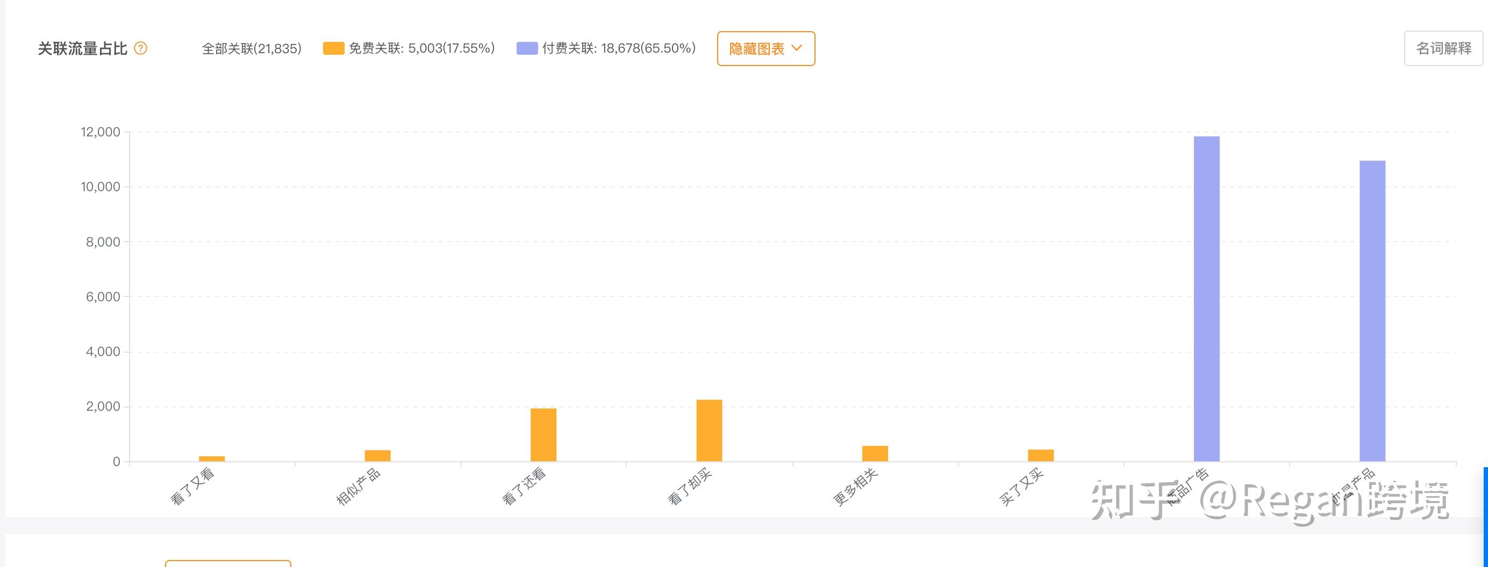Open the 隐藏图表 dropdown
The width and height of the screenshot is (1488, 567).
click(x=766, y=48)
